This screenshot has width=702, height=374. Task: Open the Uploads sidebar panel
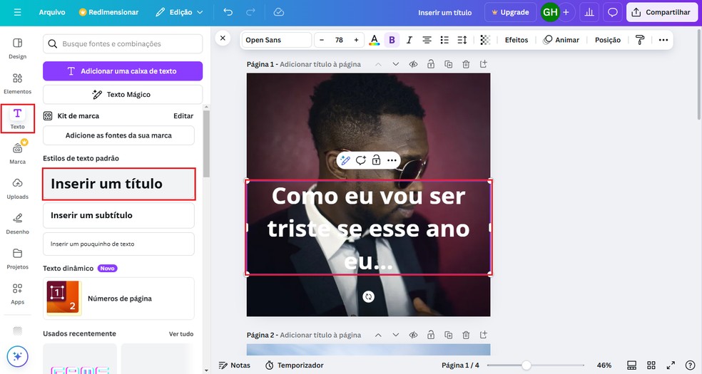coord(17,189)
